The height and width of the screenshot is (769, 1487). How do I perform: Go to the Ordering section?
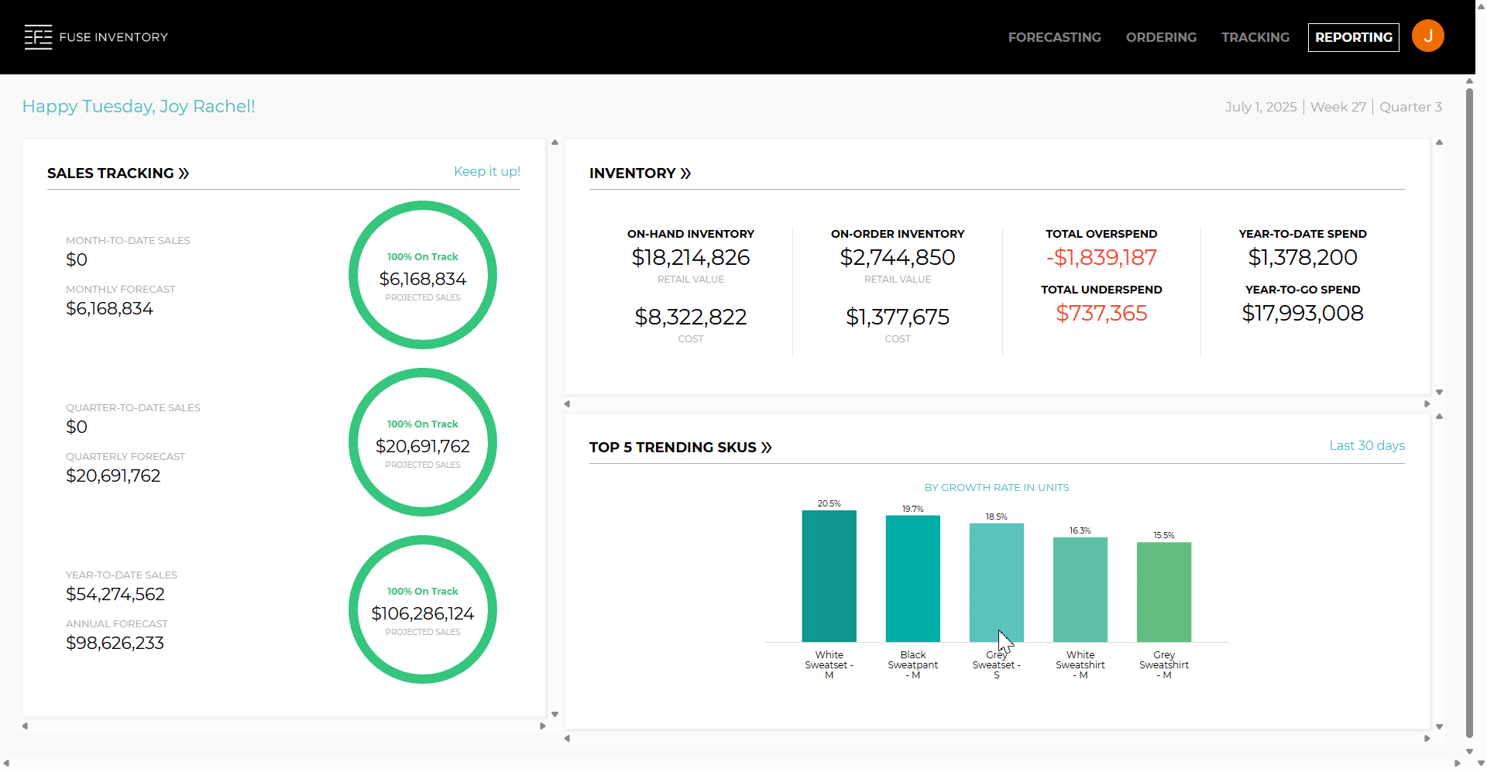click(1161, 37)
